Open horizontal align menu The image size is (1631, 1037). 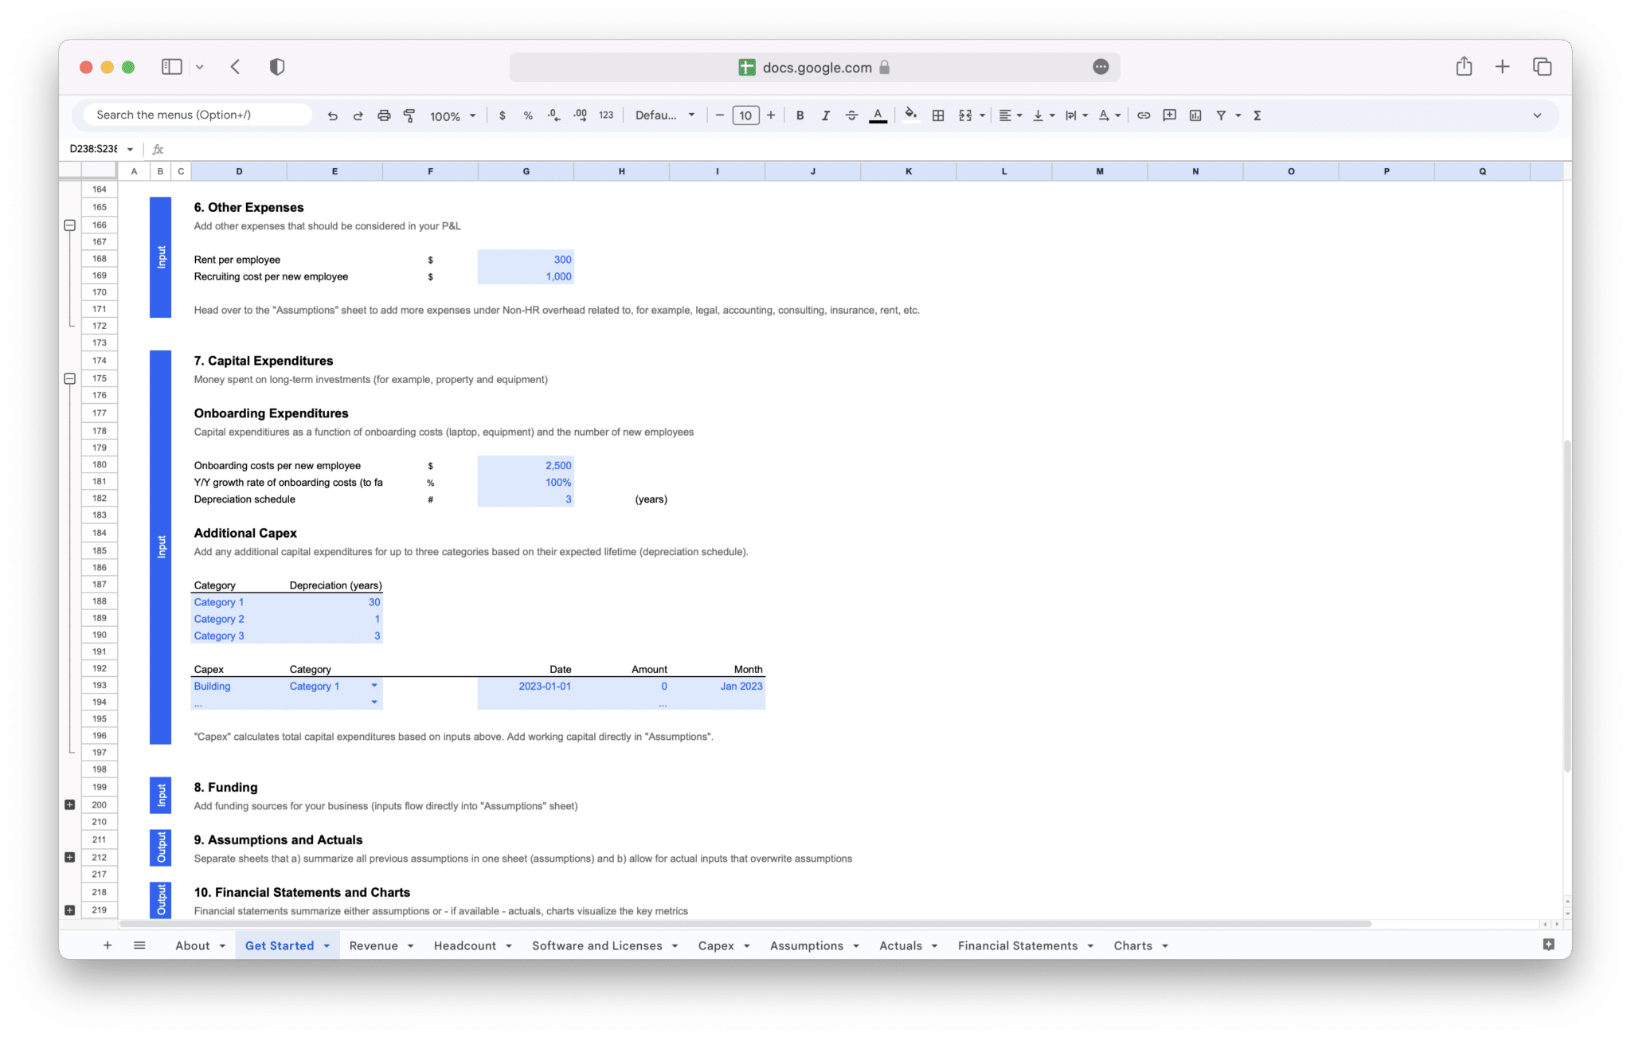click(1010, 115)
